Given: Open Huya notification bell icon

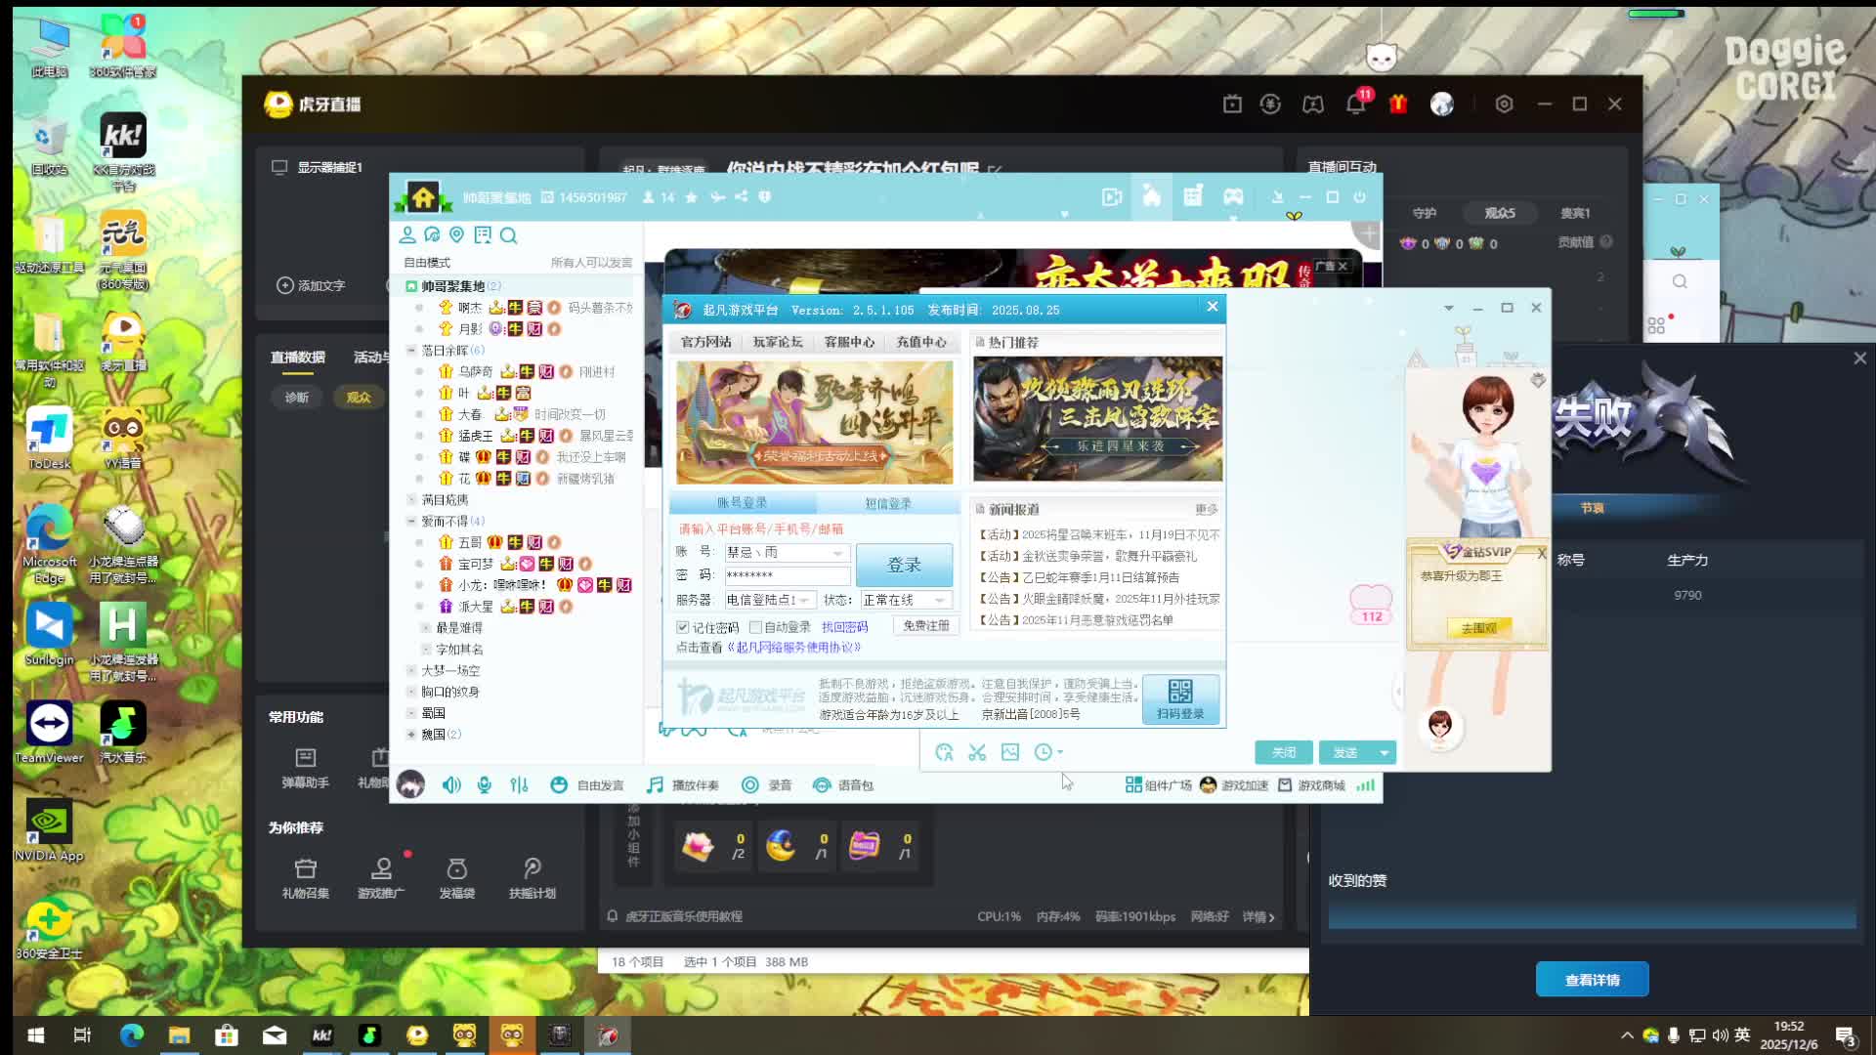Looking at the screenshot, I should click(x=1355, y=104).
